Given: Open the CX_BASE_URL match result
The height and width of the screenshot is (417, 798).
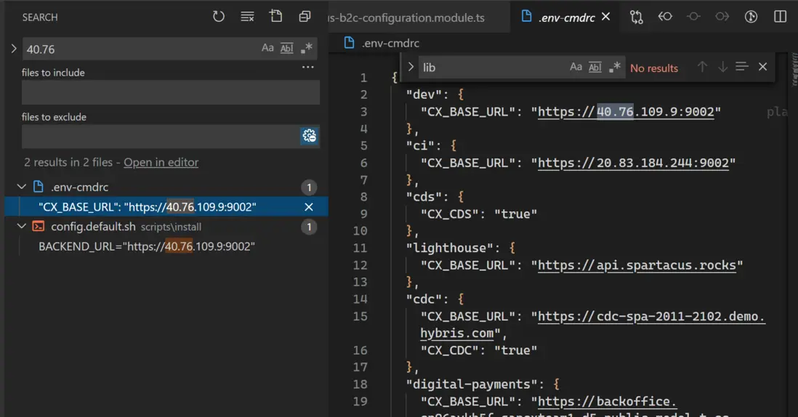Looking at the screenshot, I should (x=147, y=207).
